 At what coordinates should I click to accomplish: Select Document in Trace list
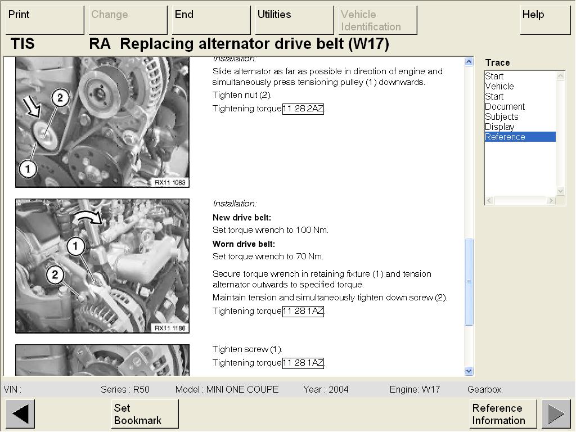505,106
